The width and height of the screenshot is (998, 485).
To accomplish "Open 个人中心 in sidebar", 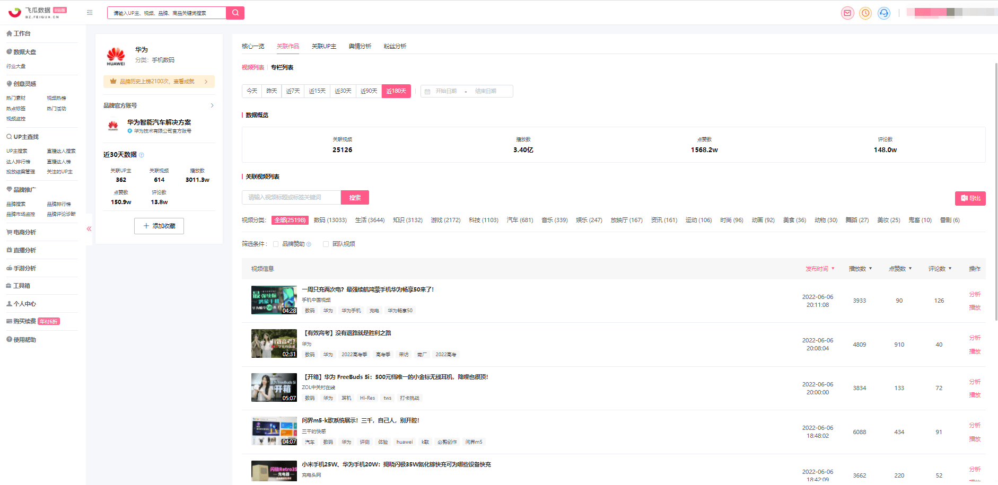I will [22, 304].
